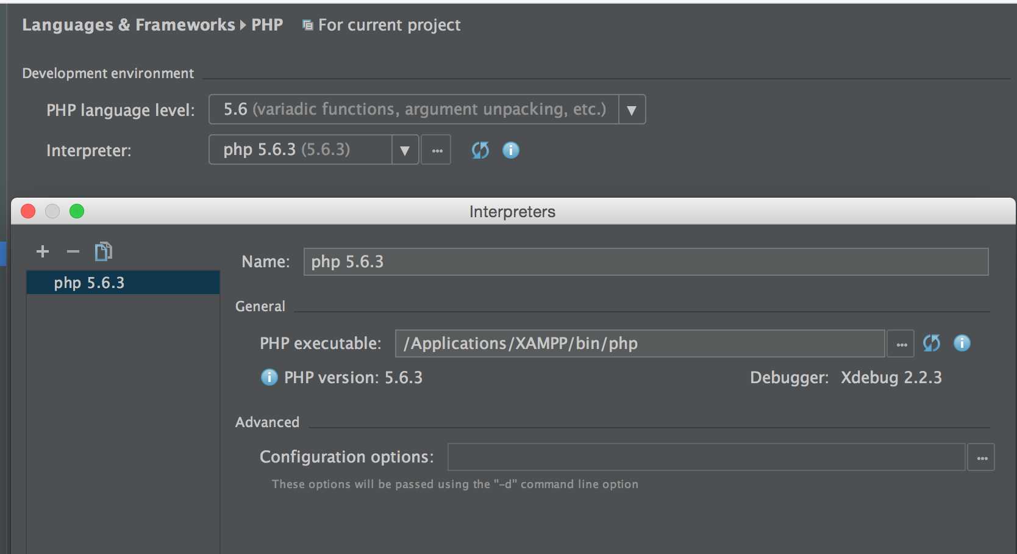The height and width of the screenshot is (554, 1017).
Task: Zoom the Interpreters dialog with green button
Action: (x=77, y=211)
